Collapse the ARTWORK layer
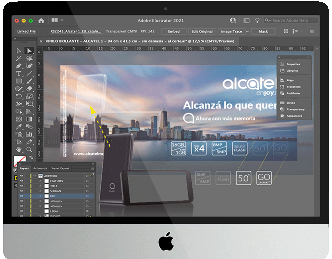Screen dimensions: 332x259 35,176
